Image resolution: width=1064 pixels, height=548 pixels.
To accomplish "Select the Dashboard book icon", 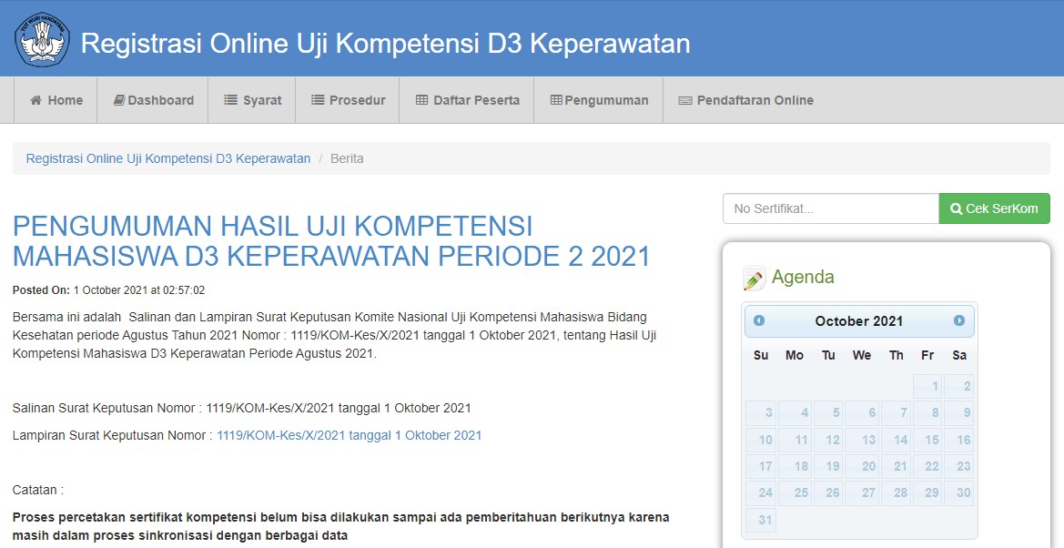I will 118,100.
